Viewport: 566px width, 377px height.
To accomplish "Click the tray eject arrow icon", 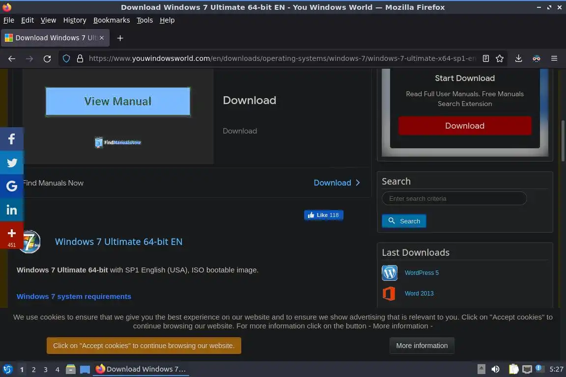I will pyautogui.click(x=481, y=369).
